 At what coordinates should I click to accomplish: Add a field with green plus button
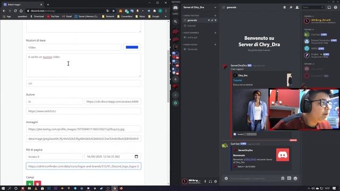pos(30,184)
